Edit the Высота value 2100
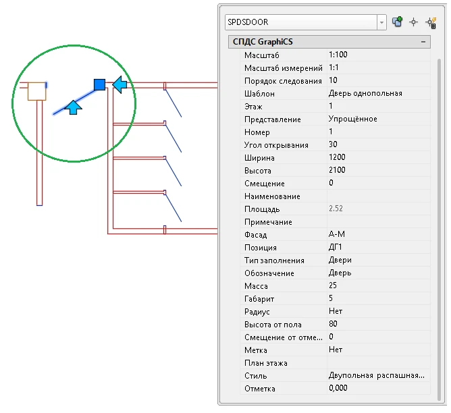This screenshot has width=451, height=413. (x=378, y=170)
